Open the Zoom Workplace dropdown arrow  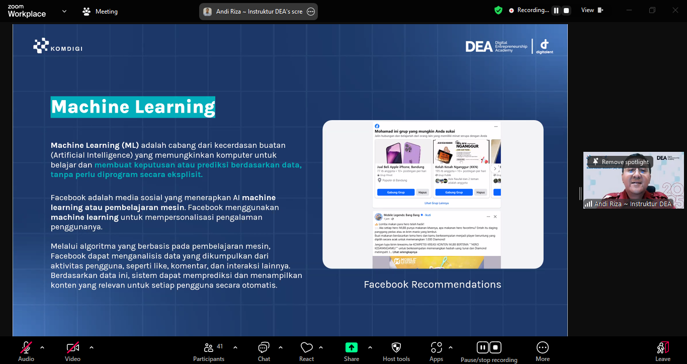point(64,11)
